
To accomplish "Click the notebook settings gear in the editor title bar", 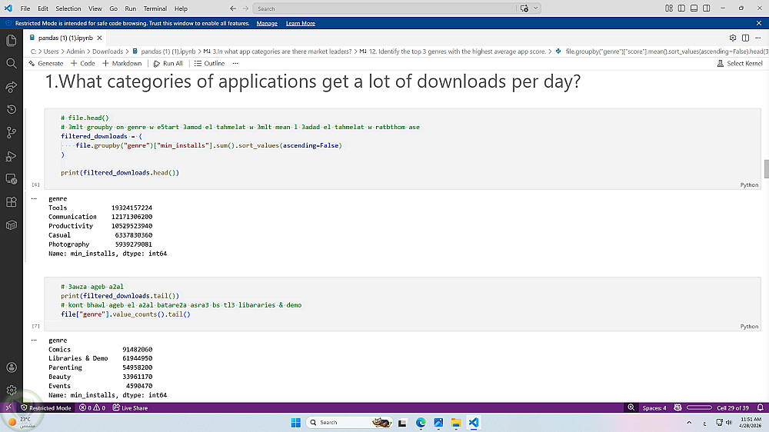I will tap(733, 38).
